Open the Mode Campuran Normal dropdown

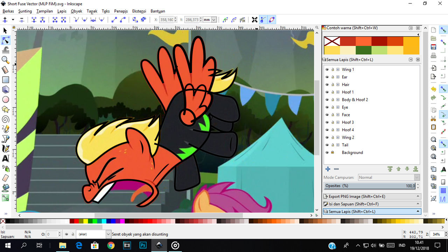pos(389,177)
